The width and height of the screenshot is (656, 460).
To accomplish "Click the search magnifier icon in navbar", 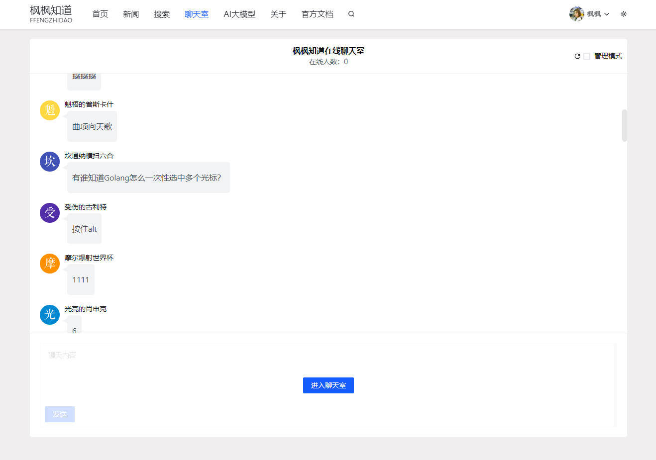I will pos(351,14).
